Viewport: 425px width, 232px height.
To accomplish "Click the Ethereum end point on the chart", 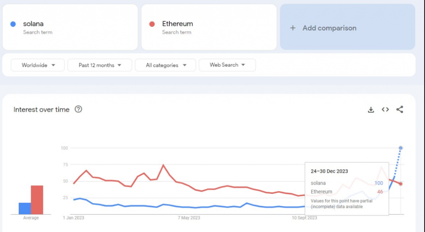I will (401, 184).
